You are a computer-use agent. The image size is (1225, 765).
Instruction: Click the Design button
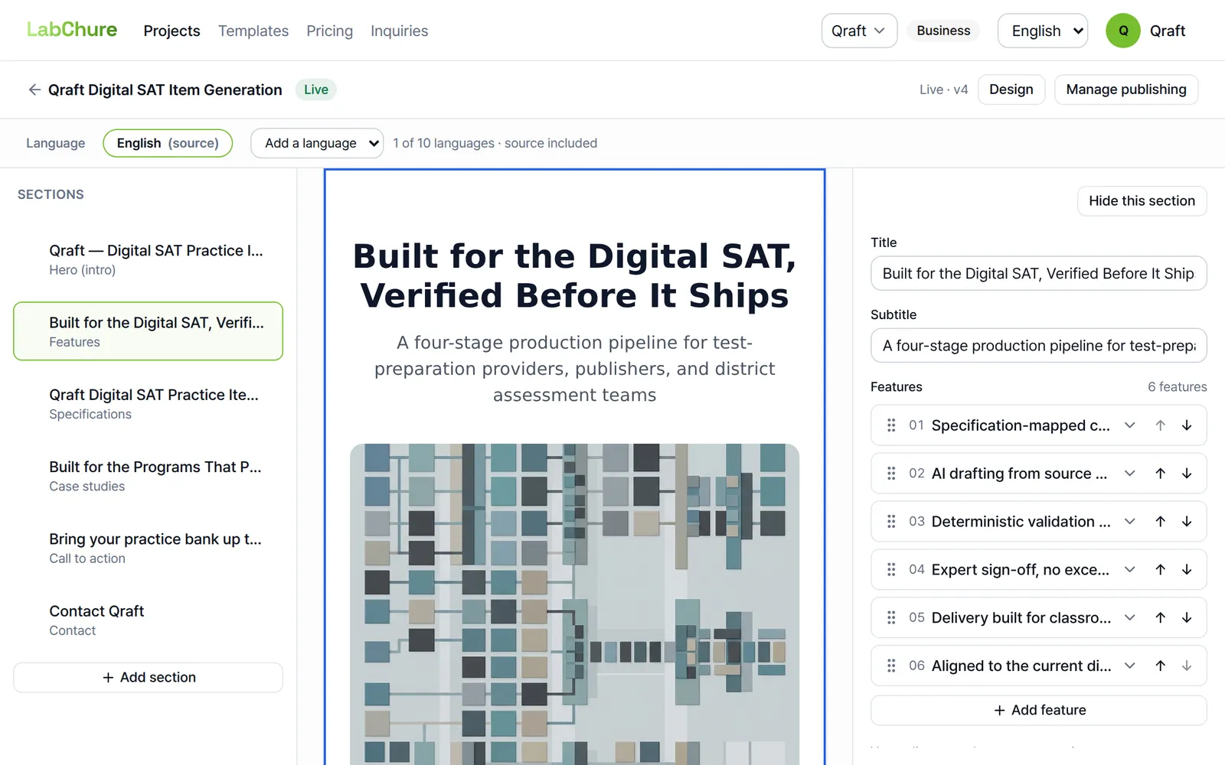(1011, 90)
